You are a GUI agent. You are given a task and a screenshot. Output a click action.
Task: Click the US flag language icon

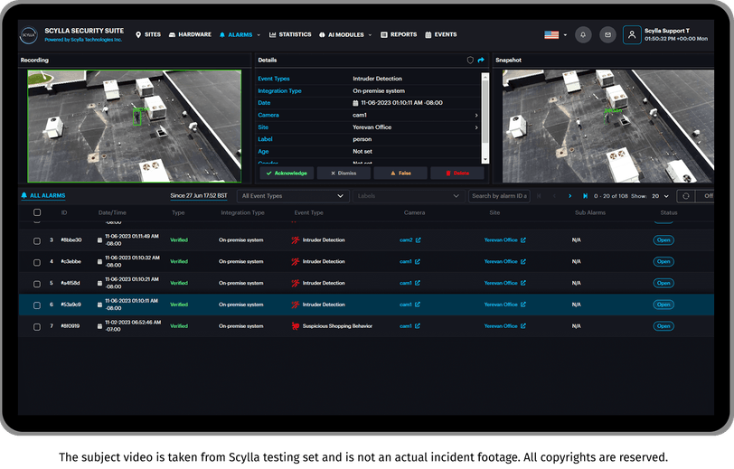click(x=551, y=34)
